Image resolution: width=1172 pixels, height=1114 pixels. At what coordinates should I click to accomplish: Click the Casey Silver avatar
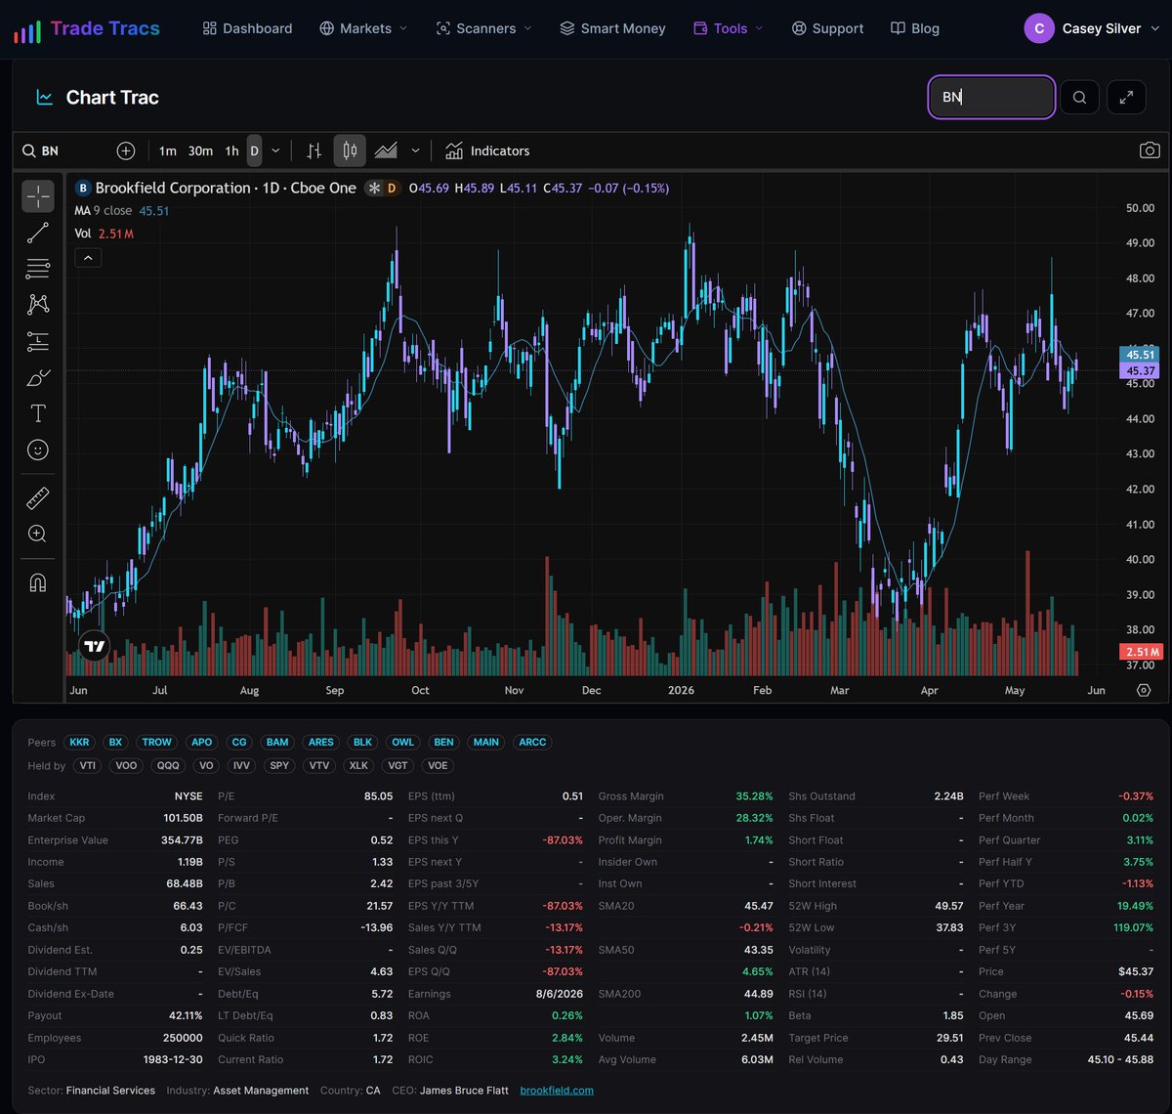click(x=1038, y=28)
